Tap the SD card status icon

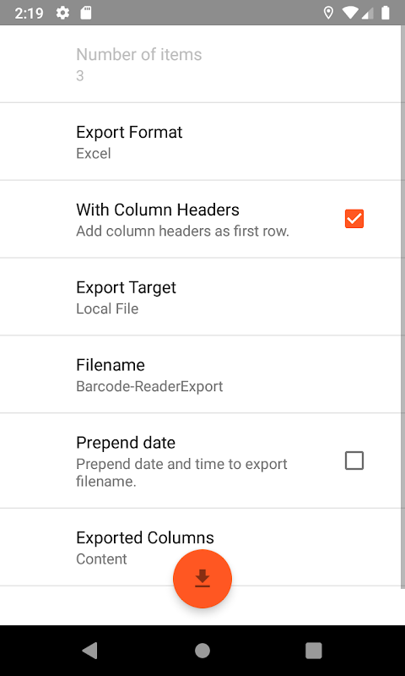pos(86,13)
